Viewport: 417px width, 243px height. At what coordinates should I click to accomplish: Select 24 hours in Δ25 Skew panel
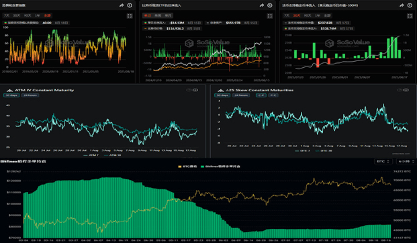click(x=241, y=95)
